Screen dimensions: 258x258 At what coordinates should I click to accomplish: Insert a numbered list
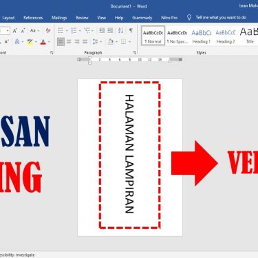click(74, 30)
